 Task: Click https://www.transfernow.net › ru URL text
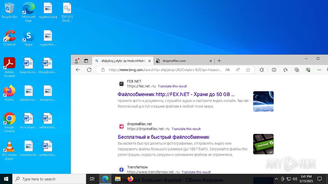(x=153, y=172)
